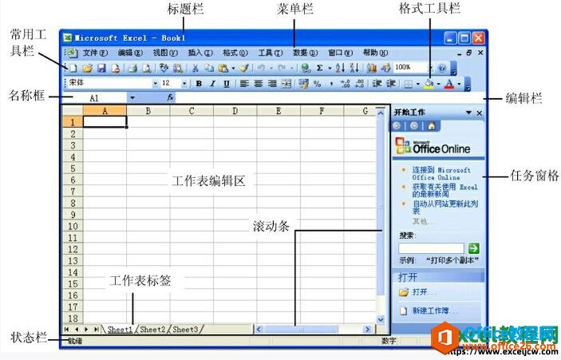Go Home in the task pane
Viewport: 561px width, 360px height.
[432, 126]
